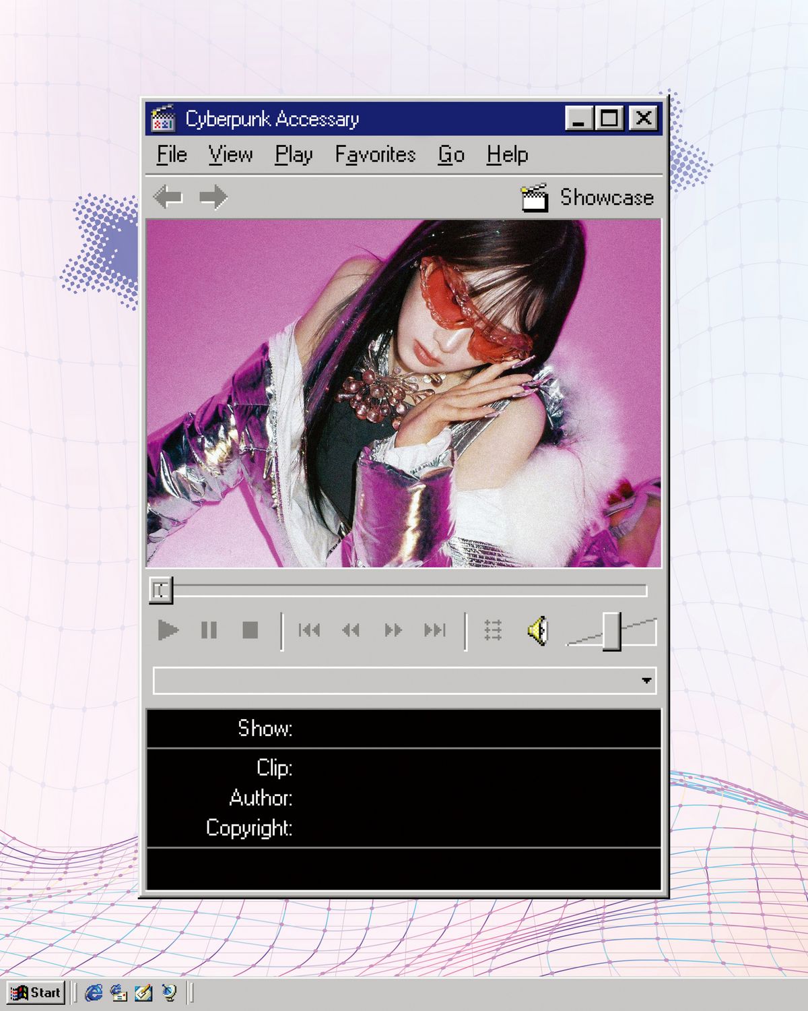Skip to the next track
The width and height of the screenshot is (808, 1011).
click(435, 630)
